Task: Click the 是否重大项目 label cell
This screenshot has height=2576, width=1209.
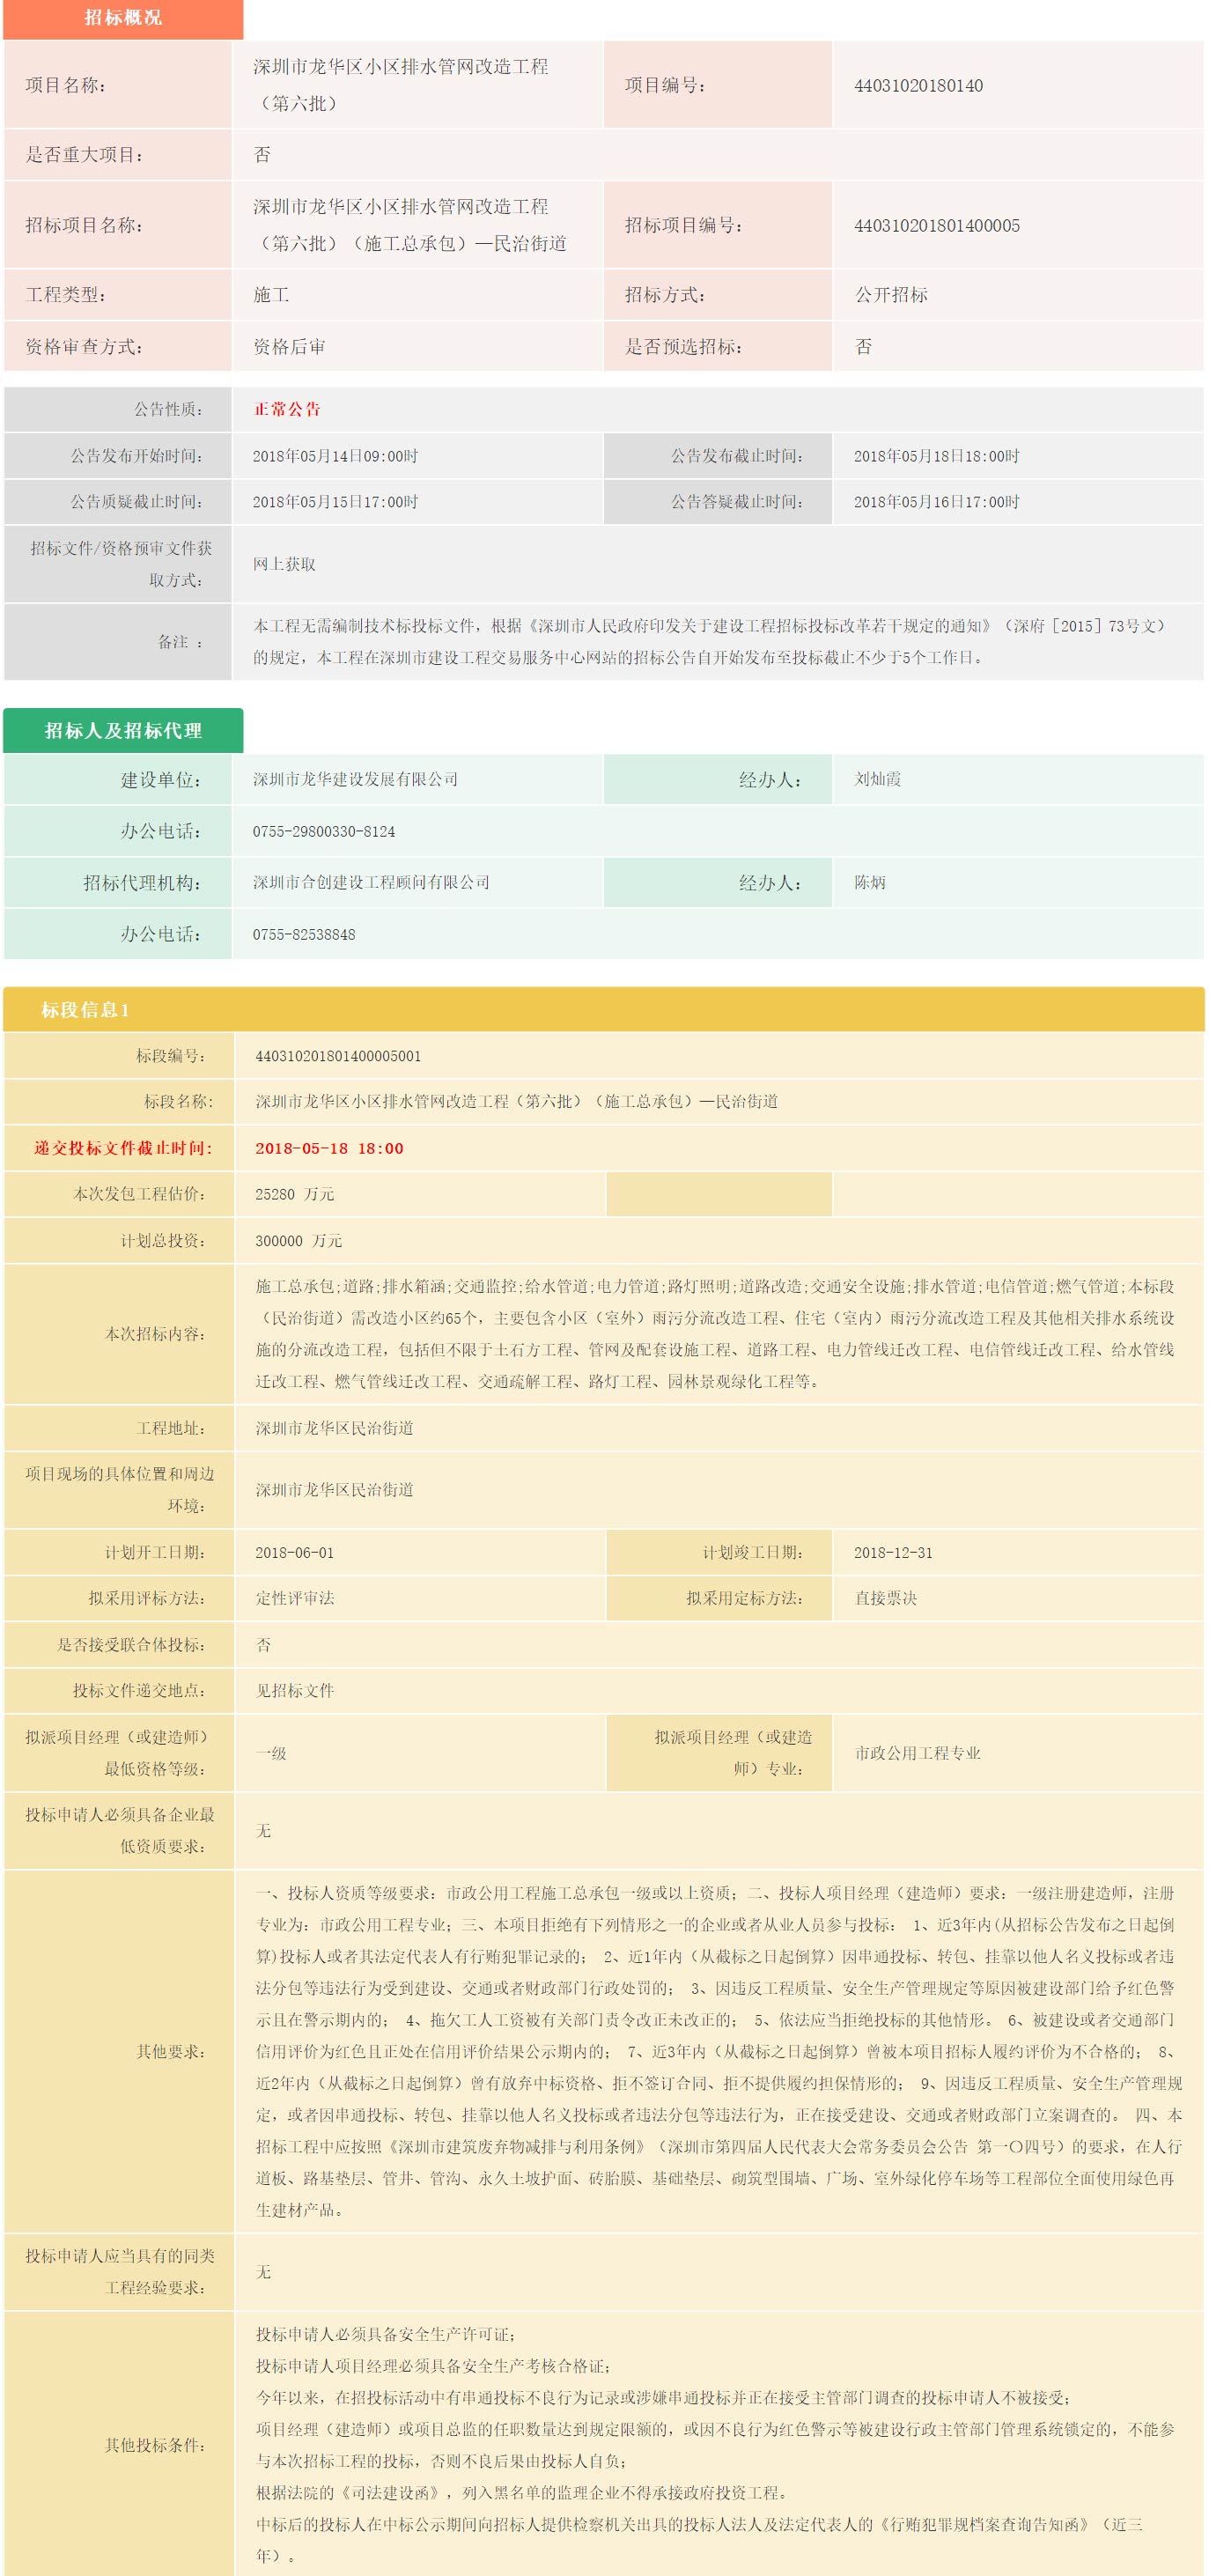Action: tap(117, 155)
